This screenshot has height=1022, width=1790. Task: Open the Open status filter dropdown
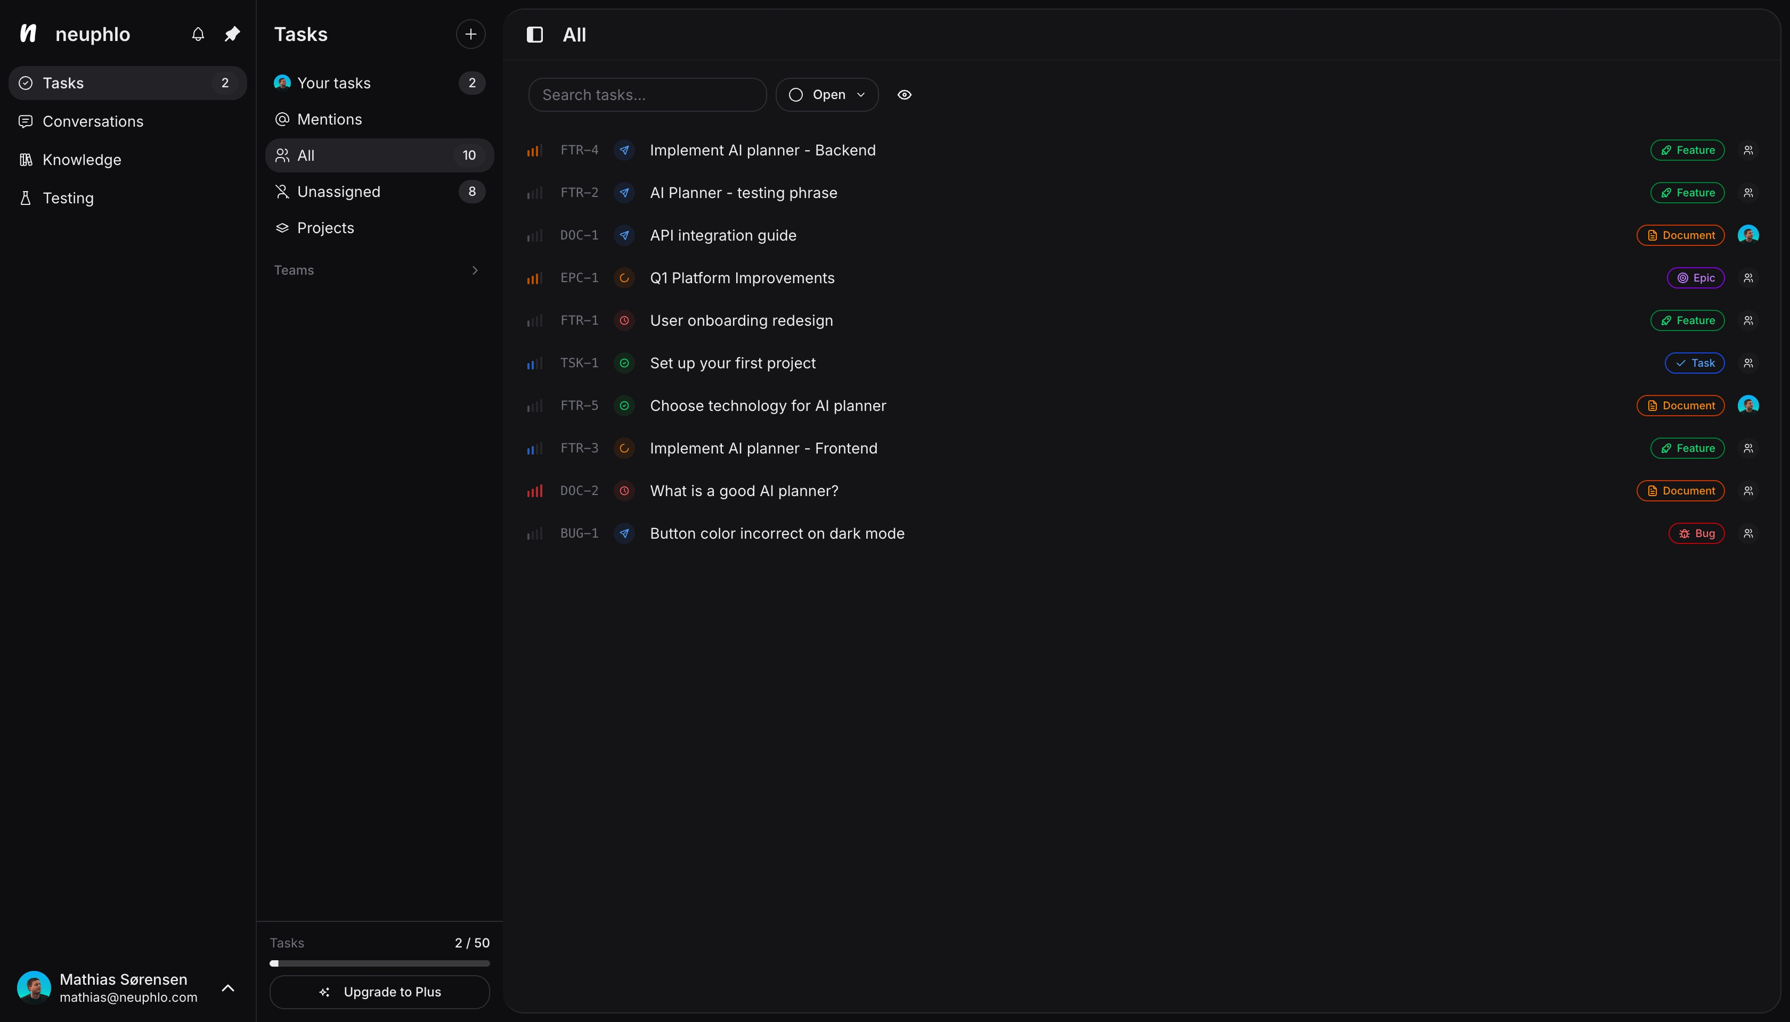pos(826,95)
